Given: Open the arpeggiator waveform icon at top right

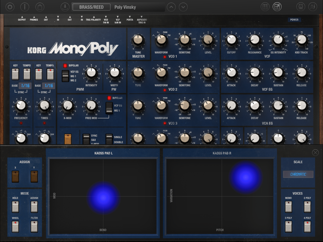Looking at the screenshot, I should (312, 7).
